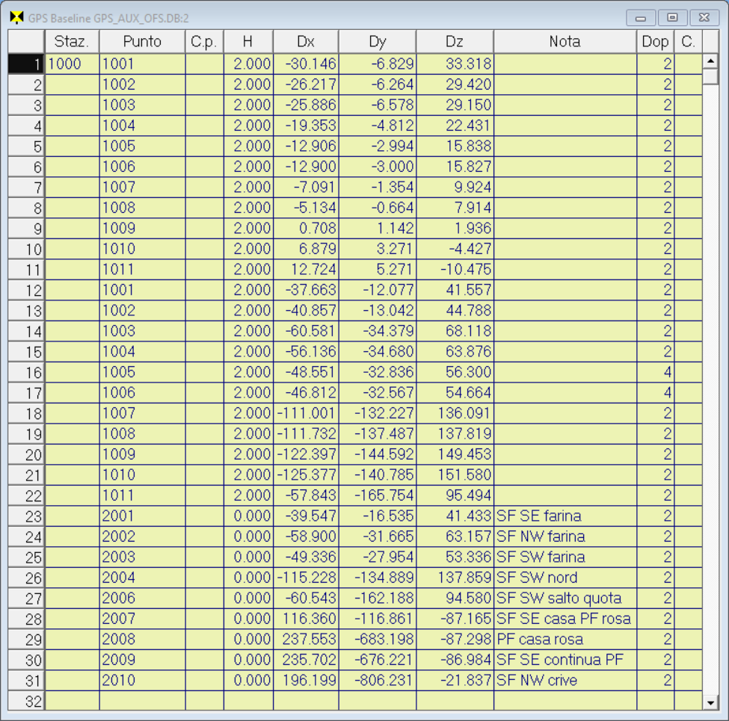This screenshot has height=721, width=729.
Task: Select the Punto column header
Action: [x=142, y=42]
